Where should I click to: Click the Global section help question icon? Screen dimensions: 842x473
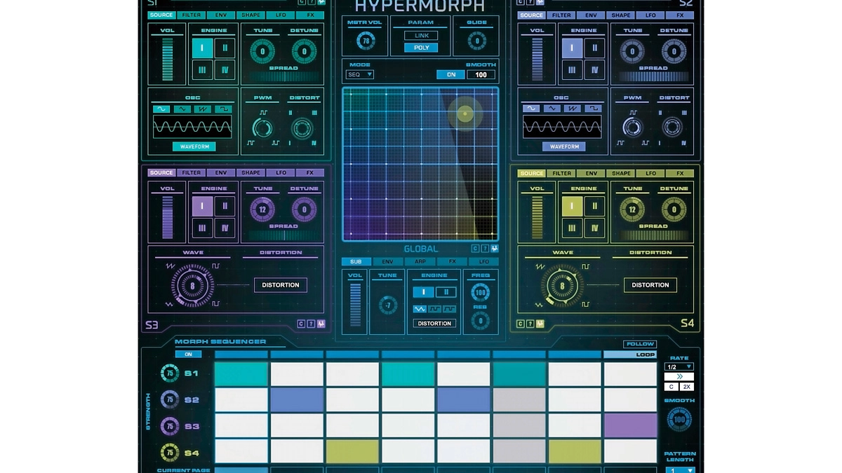[x=485, y=248]
